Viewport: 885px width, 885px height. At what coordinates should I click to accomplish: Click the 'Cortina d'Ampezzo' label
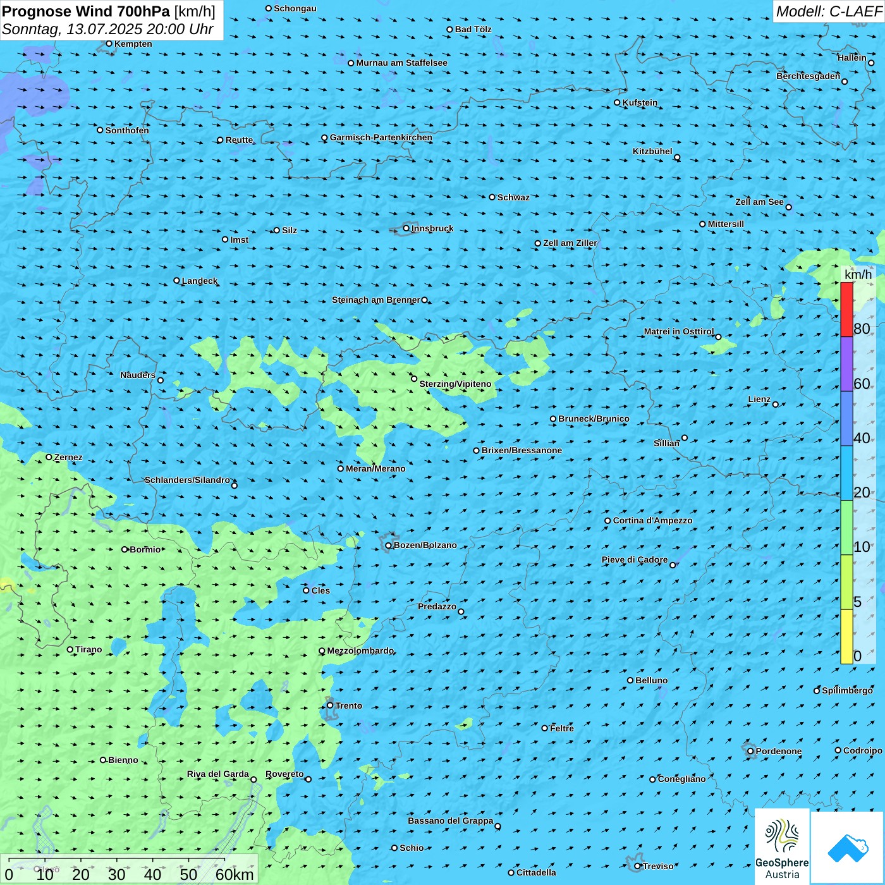coord(652,520)
